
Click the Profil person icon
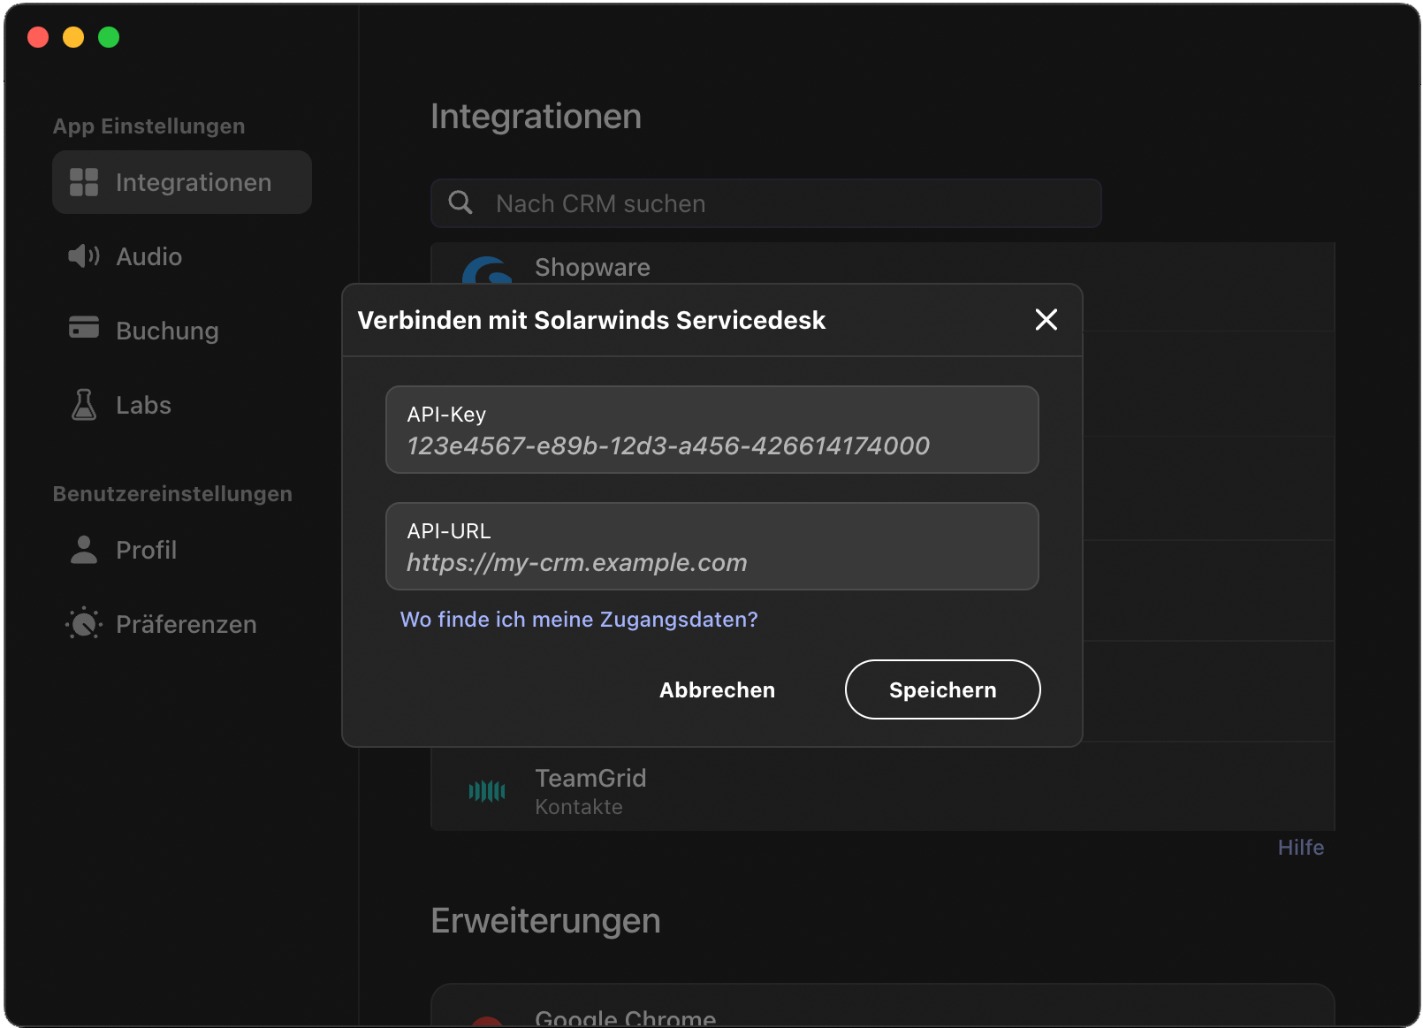point(84,550)
